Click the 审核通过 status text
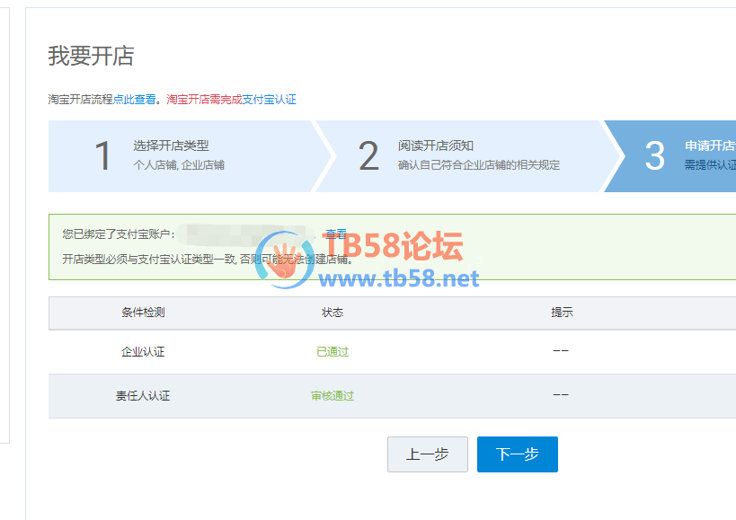This screenshot has width=736, height=520. click(x=333, y=396)
